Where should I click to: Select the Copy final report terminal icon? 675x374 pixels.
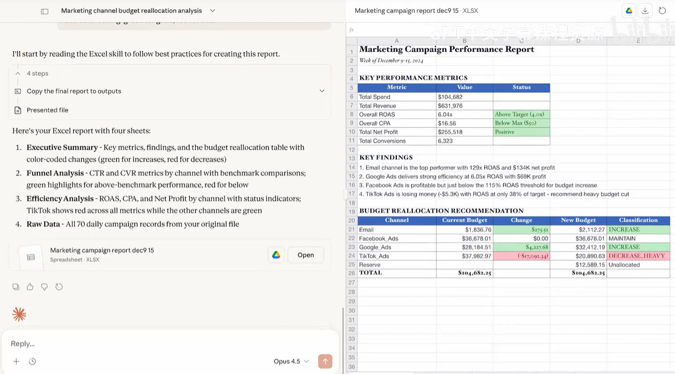(x=18, y=91)
